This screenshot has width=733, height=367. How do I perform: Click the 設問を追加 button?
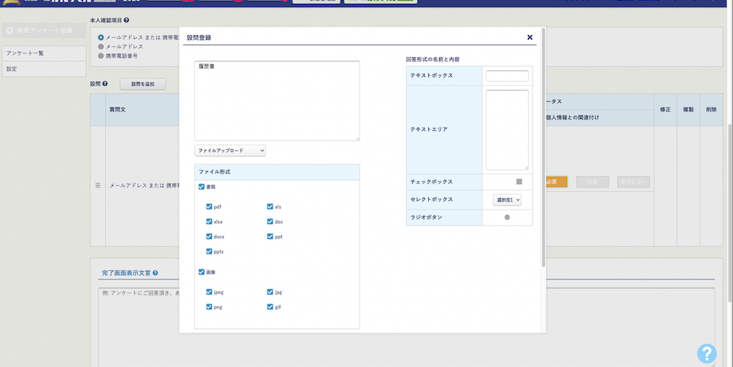coord(142,84)
